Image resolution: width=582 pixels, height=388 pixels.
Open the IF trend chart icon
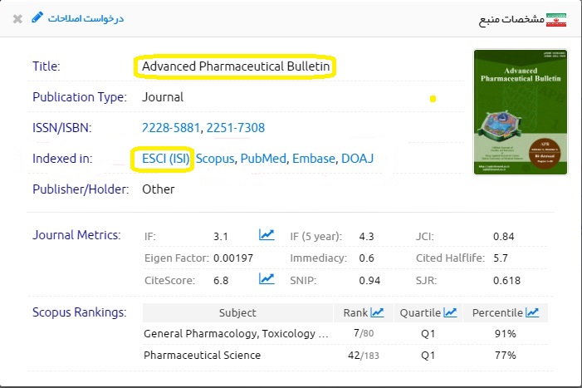pos(267,236)
